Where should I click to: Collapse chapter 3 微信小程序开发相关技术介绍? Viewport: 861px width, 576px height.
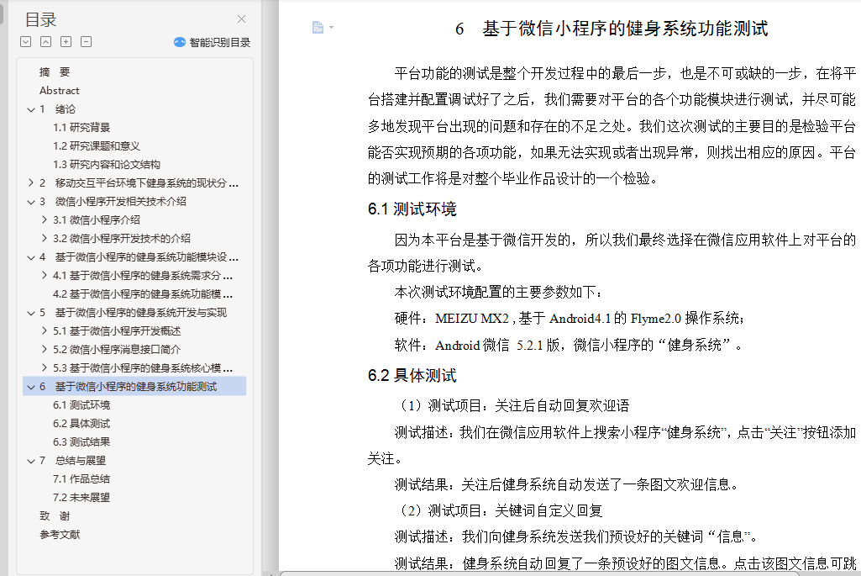pyautogui.click(x=31, y=202)
